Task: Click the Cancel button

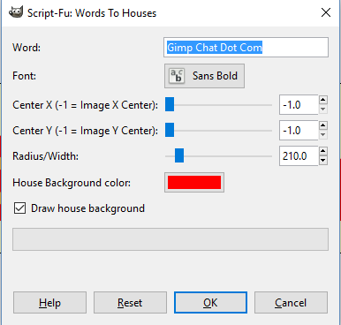Action: 291,303
